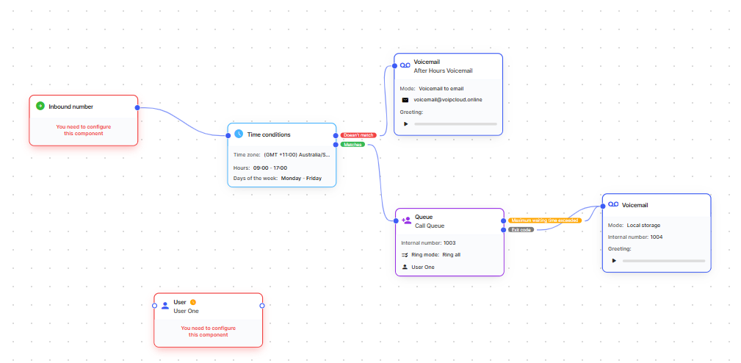Click the Ring mode shuffle icon
The image size is (741, 363).
tap(405, 254)
